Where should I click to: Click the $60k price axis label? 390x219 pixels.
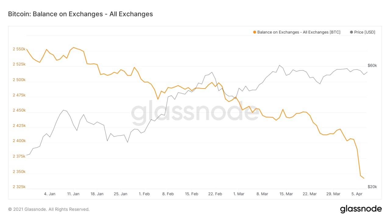point(372,65)
